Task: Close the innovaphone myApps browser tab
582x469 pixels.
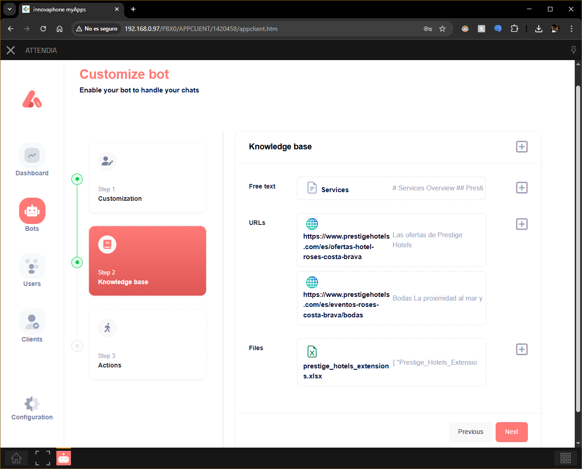Action: pyautogui.click(x=117, y=9)
